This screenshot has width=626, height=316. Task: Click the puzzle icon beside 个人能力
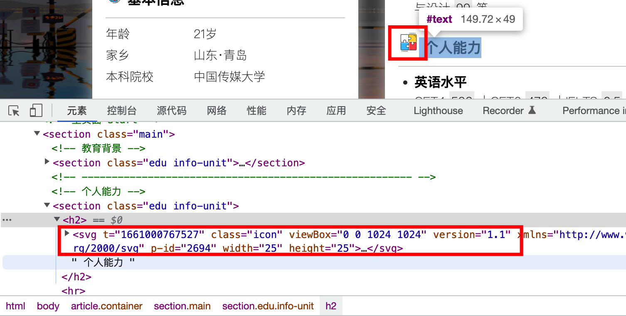[408, 43]
